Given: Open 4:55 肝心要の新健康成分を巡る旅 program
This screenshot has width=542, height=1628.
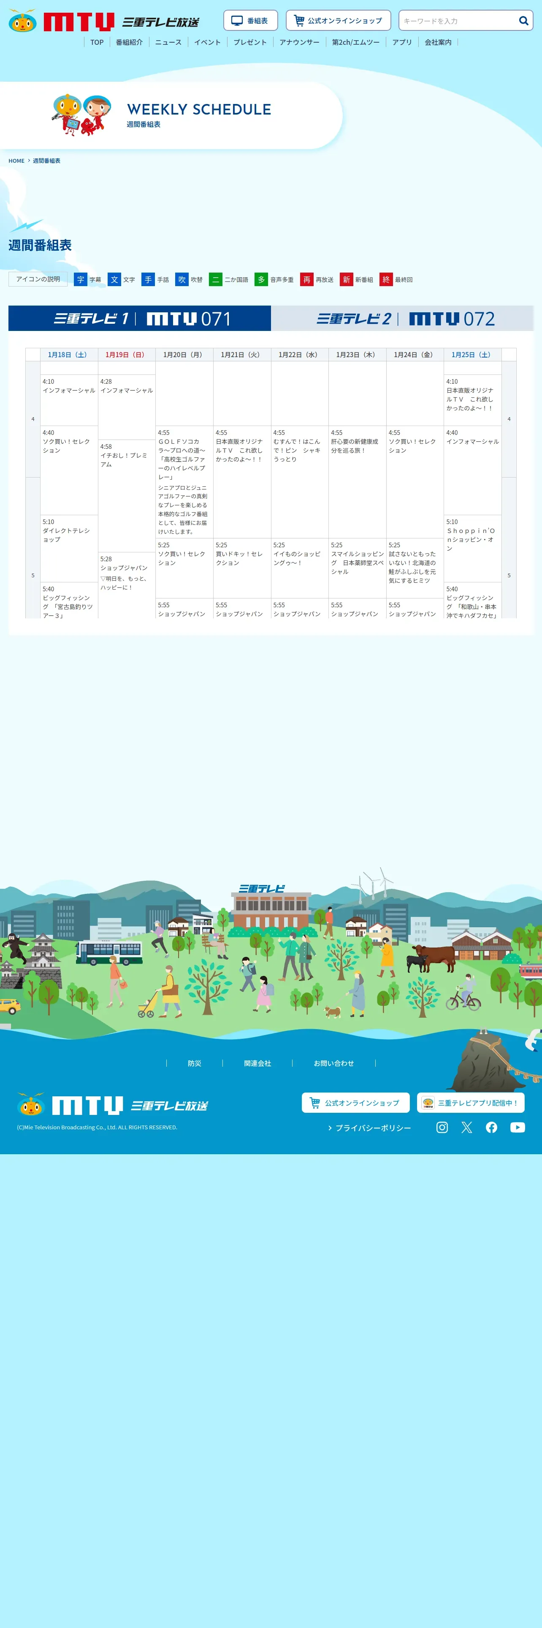Looking at the screenshot, I should [x=357, y=481].
